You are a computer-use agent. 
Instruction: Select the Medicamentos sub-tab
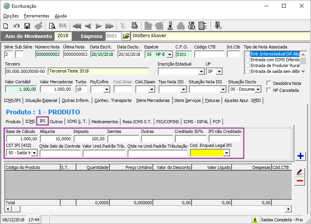pyautogui.click(x=105, y=122)
